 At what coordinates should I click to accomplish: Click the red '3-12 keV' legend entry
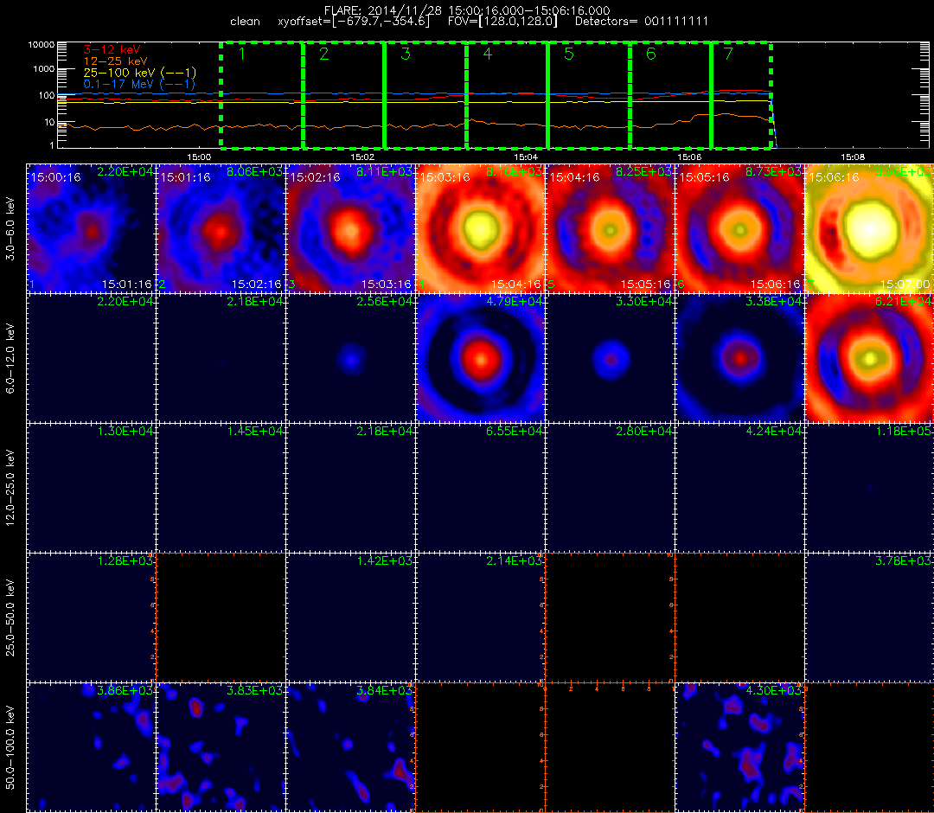pos(112,49)
